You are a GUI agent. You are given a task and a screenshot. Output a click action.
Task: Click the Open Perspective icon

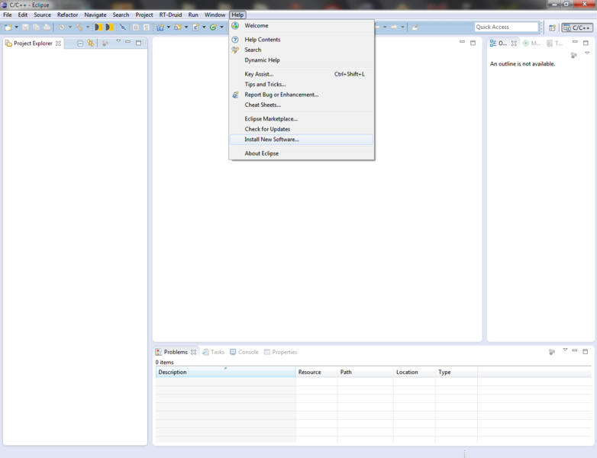[552, 27]
